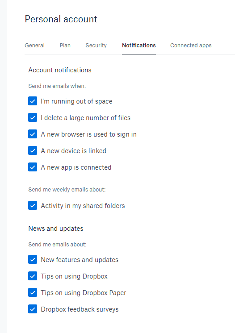Uncheck "I'm running out of space" checkbox
Viewport: 235px width, 333px height.
point(33,101)
